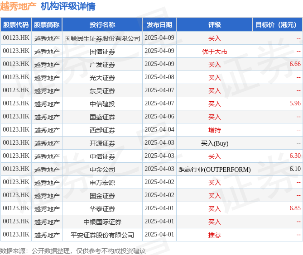Click target price 6.85
The width and height of the screenshot is (303, 255).
(295, 208)
